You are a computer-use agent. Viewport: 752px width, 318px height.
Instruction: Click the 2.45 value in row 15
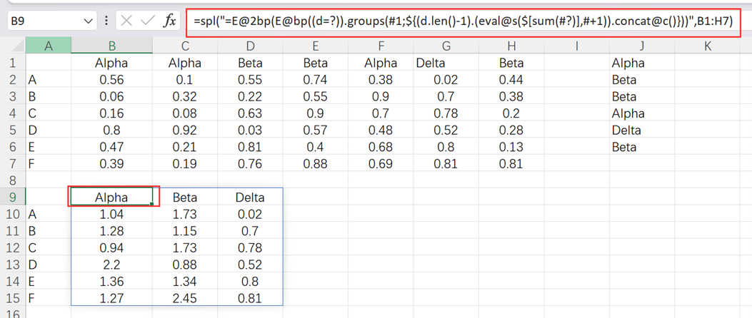[x=184, y=298]
